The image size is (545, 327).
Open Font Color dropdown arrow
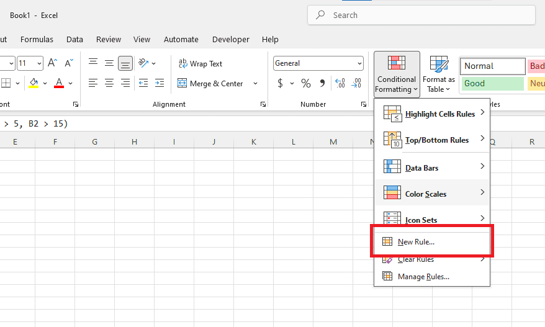pyautogui.click(x=71, y=83)
